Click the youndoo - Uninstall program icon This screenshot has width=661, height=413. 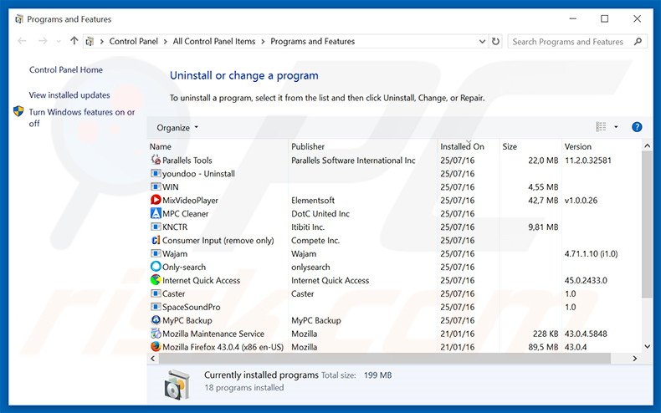pos(156,174)
